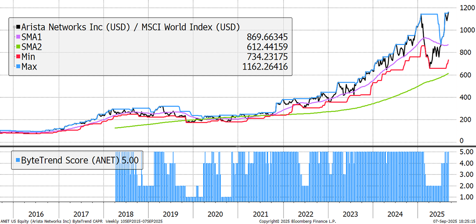Click the 1000 price axis label
Viewport: 476px width, 224px height.
click(x=467, y=30)
